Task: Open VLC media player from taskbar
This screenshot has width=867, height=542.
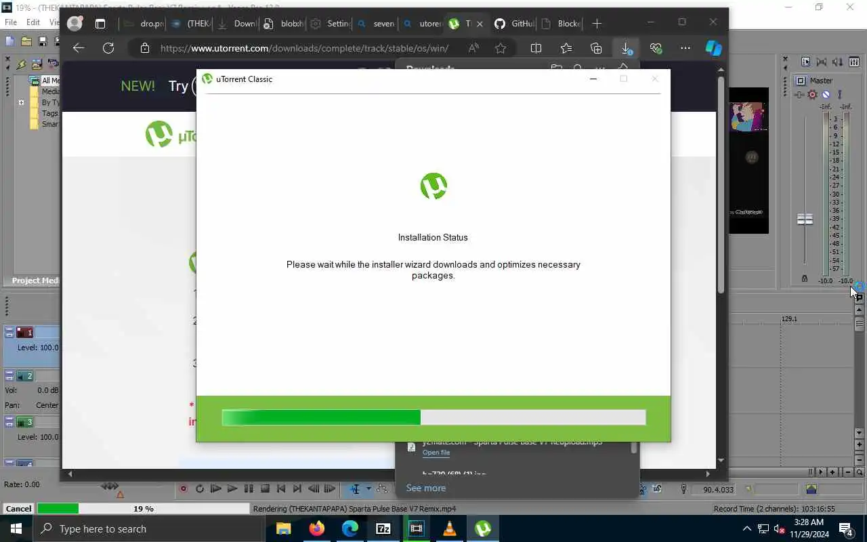Action: point(450,528)
